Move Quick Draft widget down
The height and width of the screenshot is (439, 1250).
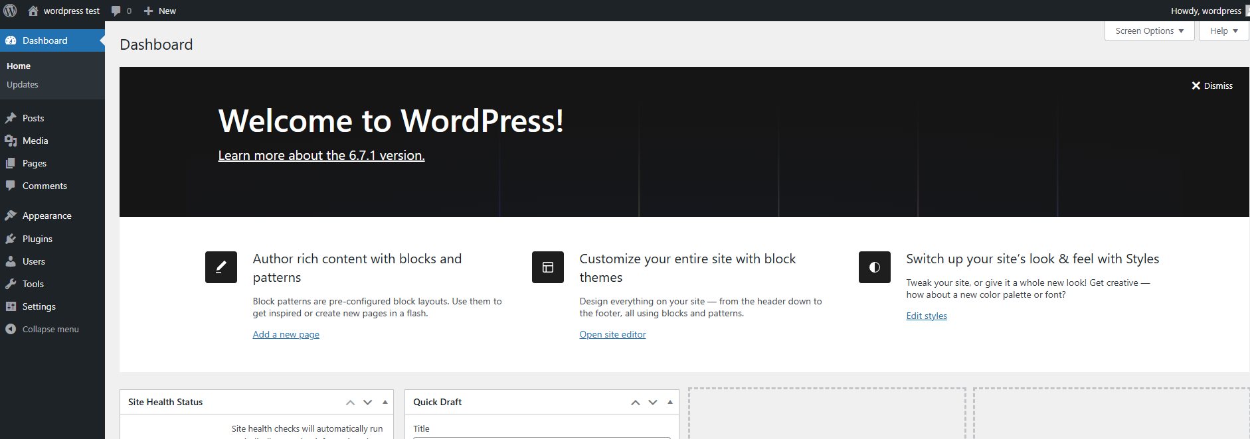(653, 403)
